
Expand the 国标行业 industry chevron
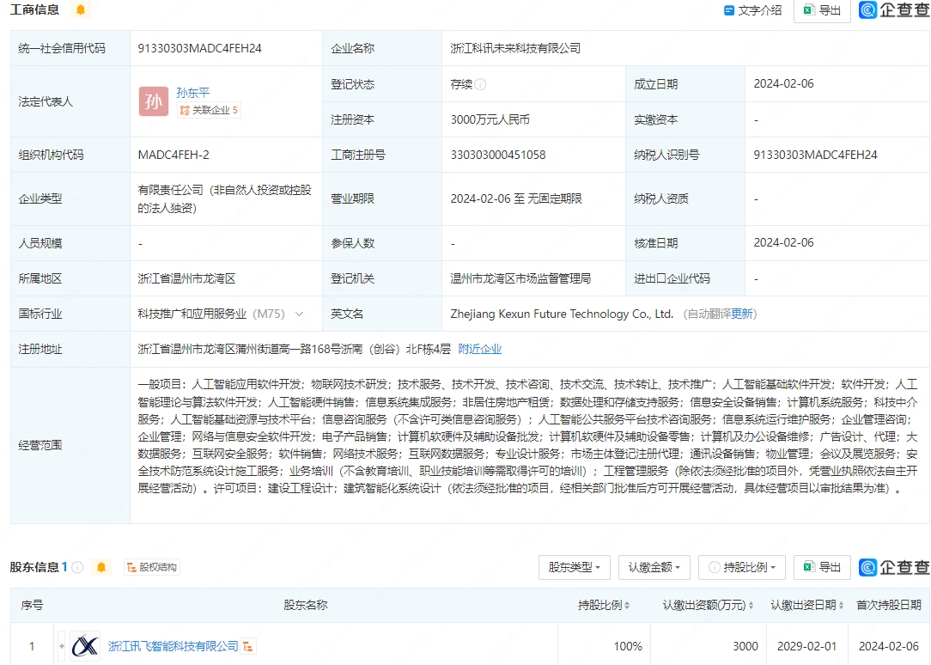point(299,314)
